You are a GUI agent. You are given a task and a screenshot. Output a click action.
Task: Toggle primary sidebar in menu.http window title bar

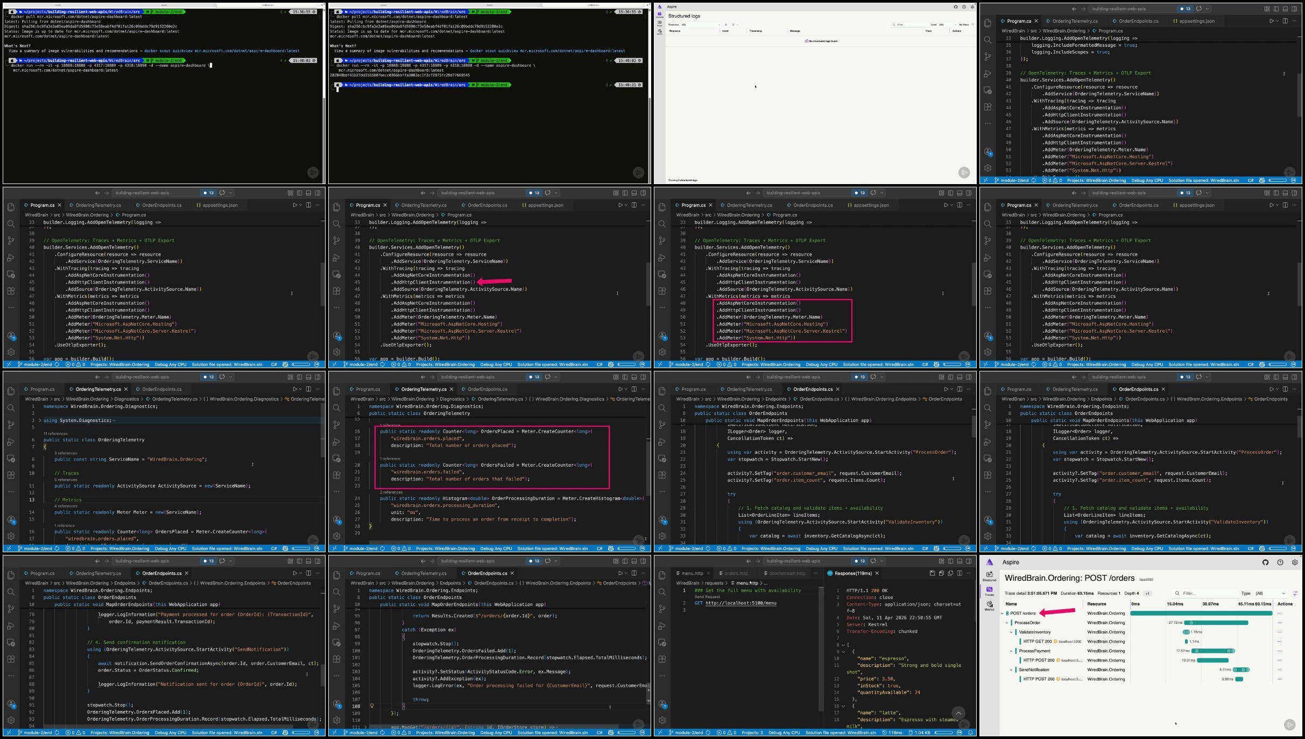click(950, 561)
